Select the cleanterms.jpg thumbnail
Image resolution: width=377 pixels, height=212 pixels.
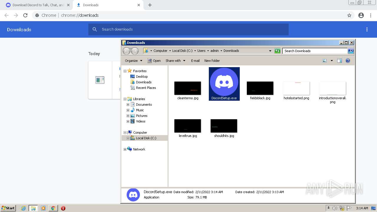click(x=188, y=88)
